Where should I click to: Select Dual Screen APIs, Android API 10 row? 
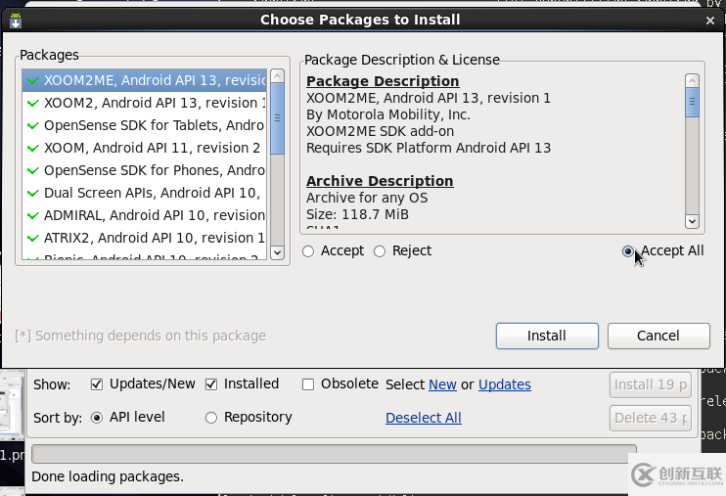(145, 193)
